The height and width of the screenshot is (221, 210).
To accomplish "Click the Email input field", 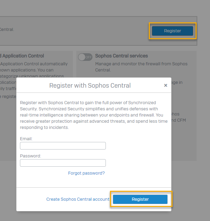I will tap(63, 146).
